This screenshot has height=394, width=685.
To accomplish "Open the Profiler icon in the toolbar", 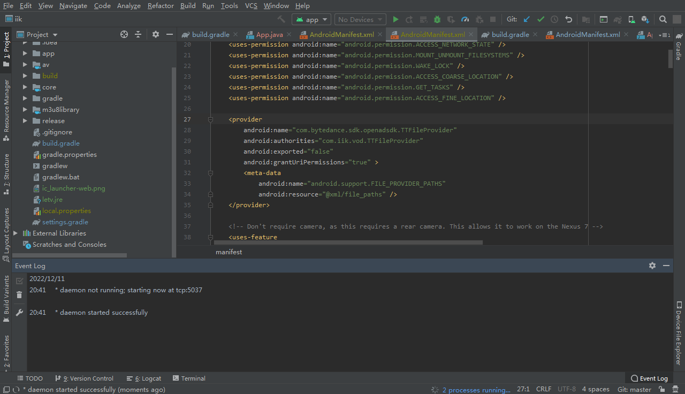I will 464,19.
